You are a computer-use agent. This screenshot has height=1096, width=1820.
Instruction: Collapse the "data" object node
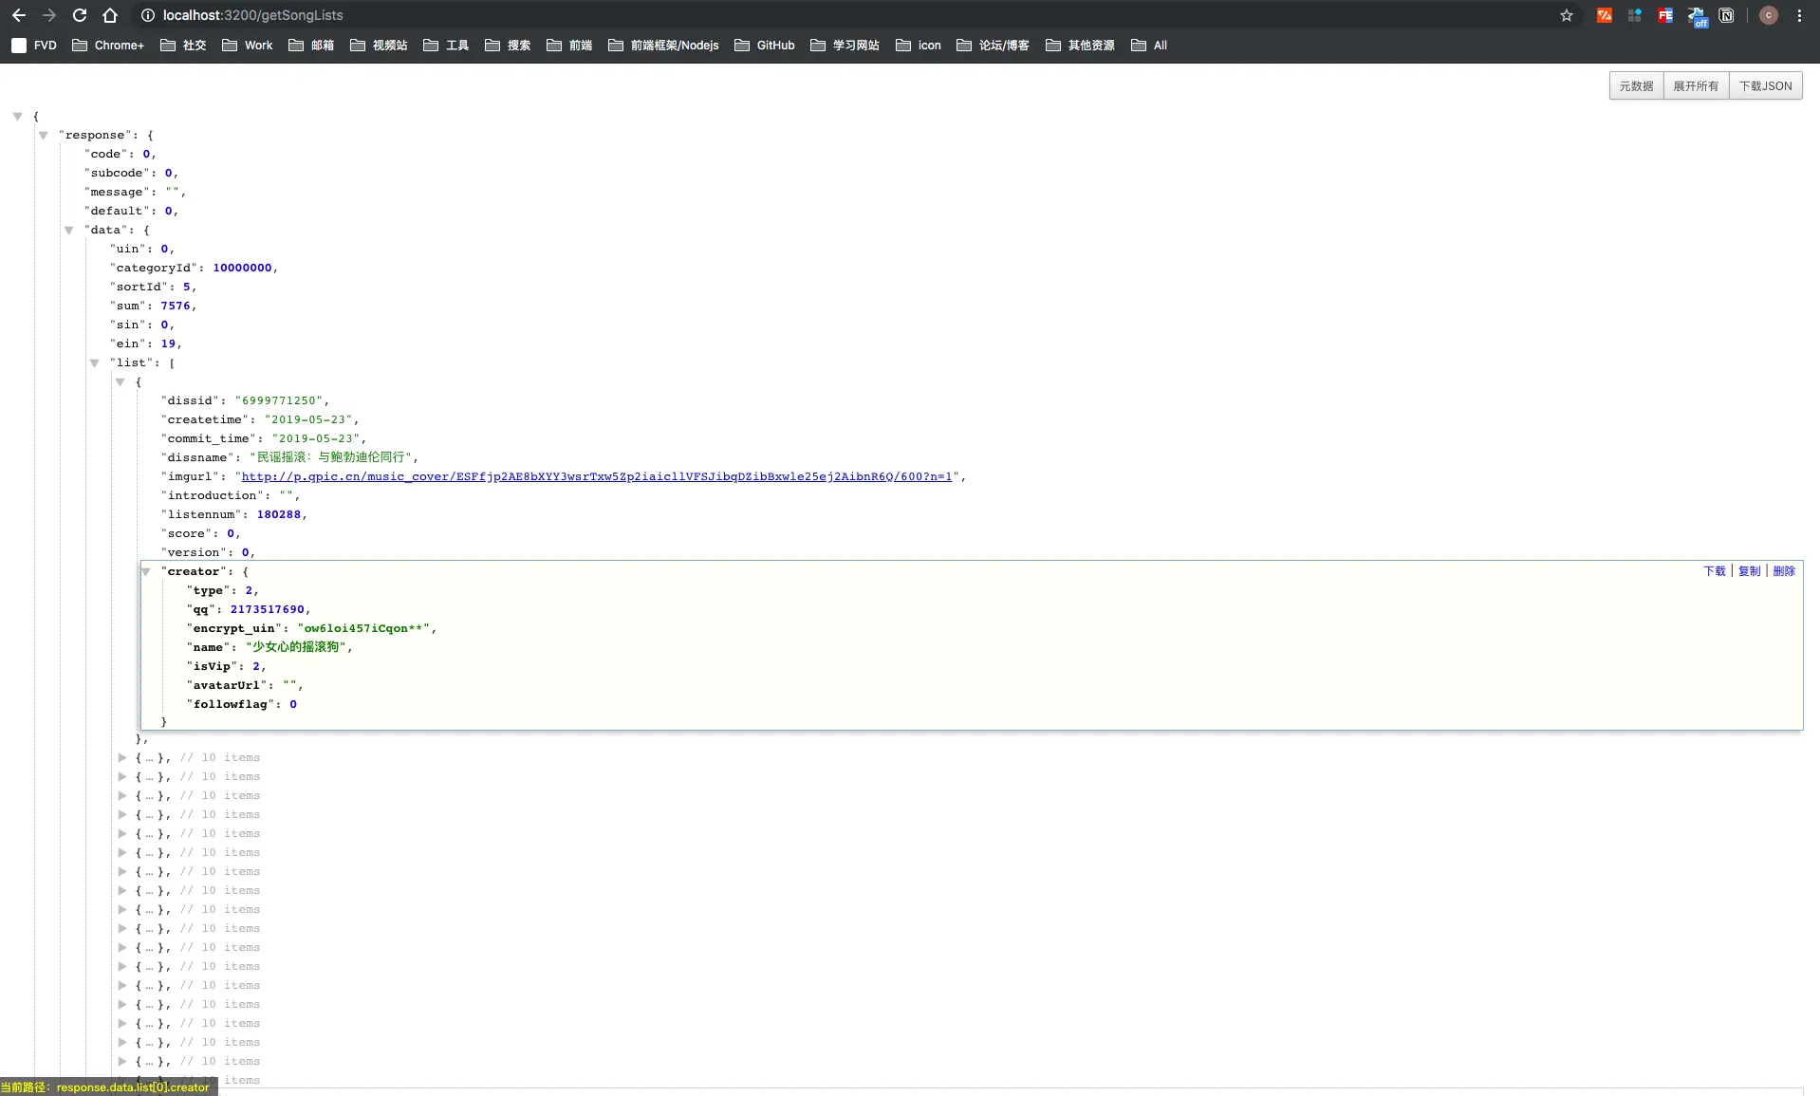tap(69, 230)
